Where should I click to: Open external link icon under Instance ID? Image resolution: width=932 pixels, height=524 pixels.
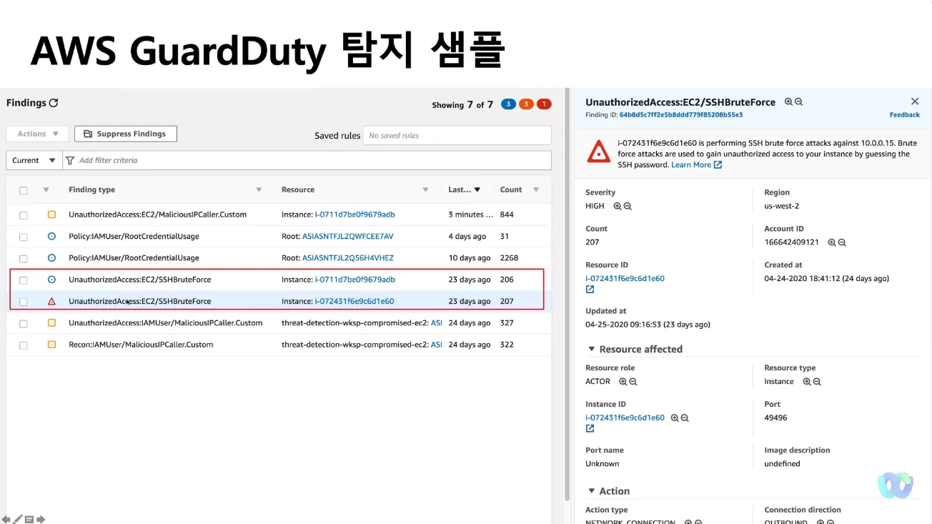pos(590,429)
